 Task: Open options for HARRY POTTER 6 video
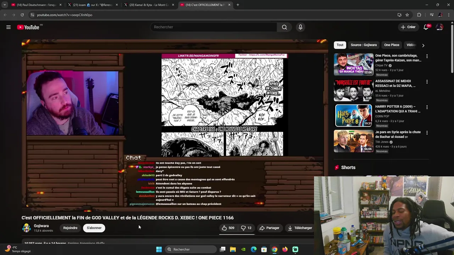[427, 107]
